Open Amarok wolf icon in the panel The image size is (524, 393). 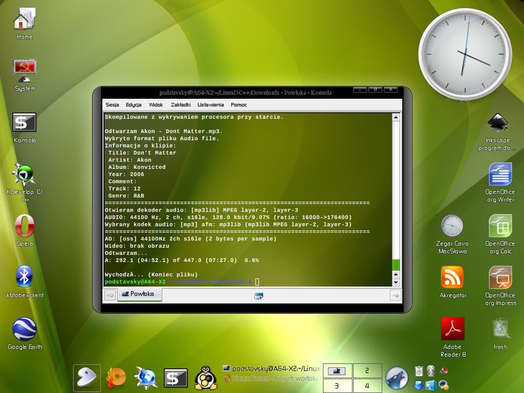tap(397, 379)
